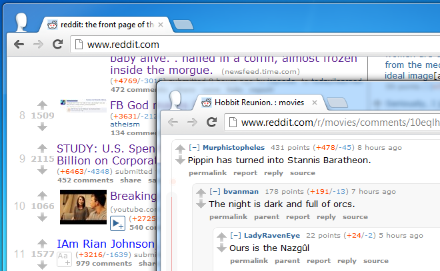Expand inline video player for Breaking post
Image resolution: width=440 pixels, height=271 pixels.
point(117,224)
